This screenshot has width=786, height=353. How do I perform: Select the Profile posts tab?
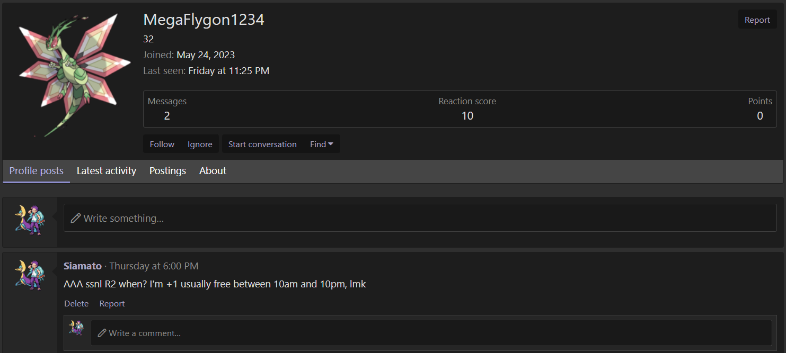click(x=37, y=171)
